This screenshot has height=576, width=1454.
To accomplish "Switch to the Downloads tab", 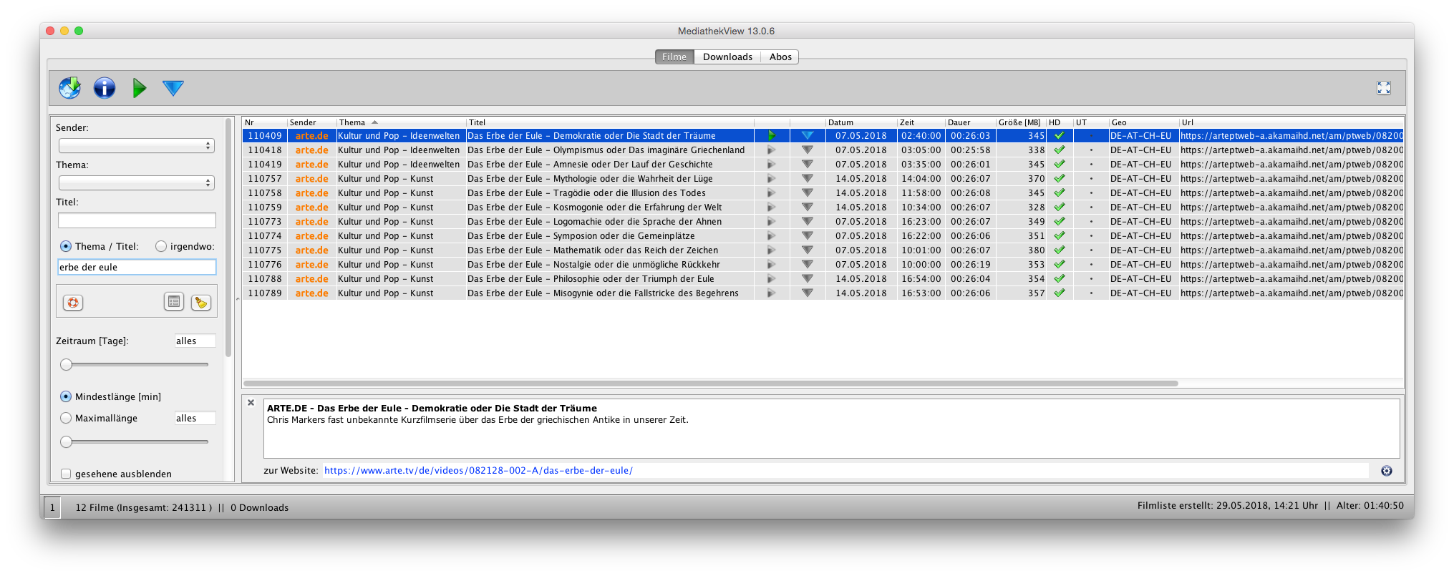I will point(727,57).
